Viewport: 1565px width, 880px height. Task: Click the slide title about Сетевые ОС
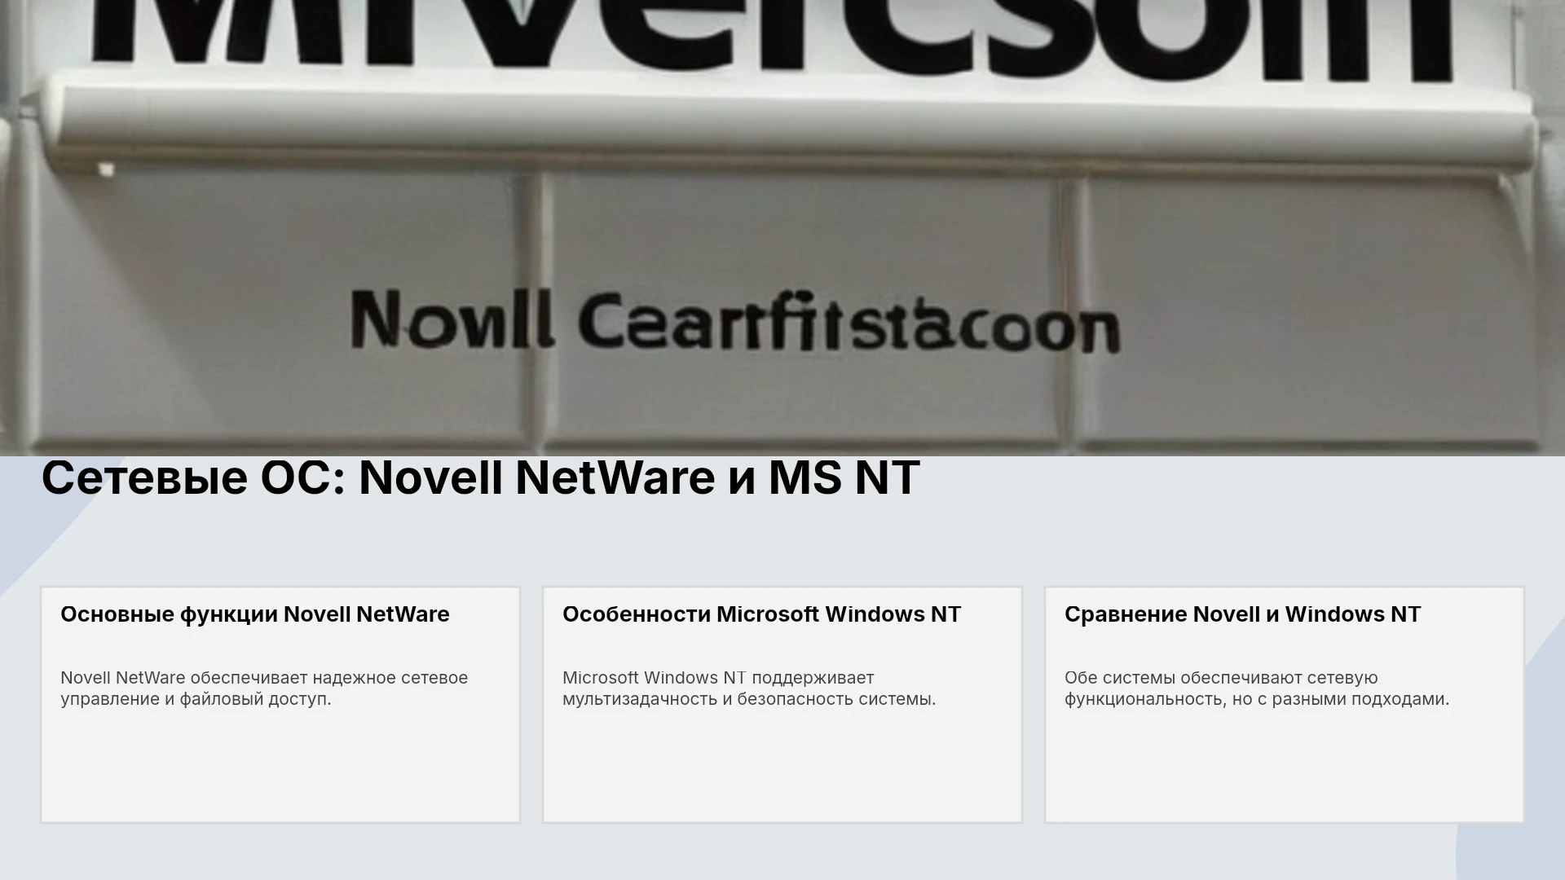point(481,477)
